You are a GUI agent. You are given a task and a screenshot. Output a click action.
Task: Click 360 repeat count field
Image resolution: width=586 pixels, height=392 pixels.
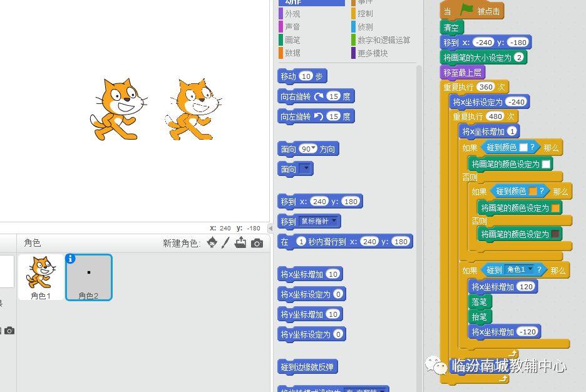click(486, 86)
